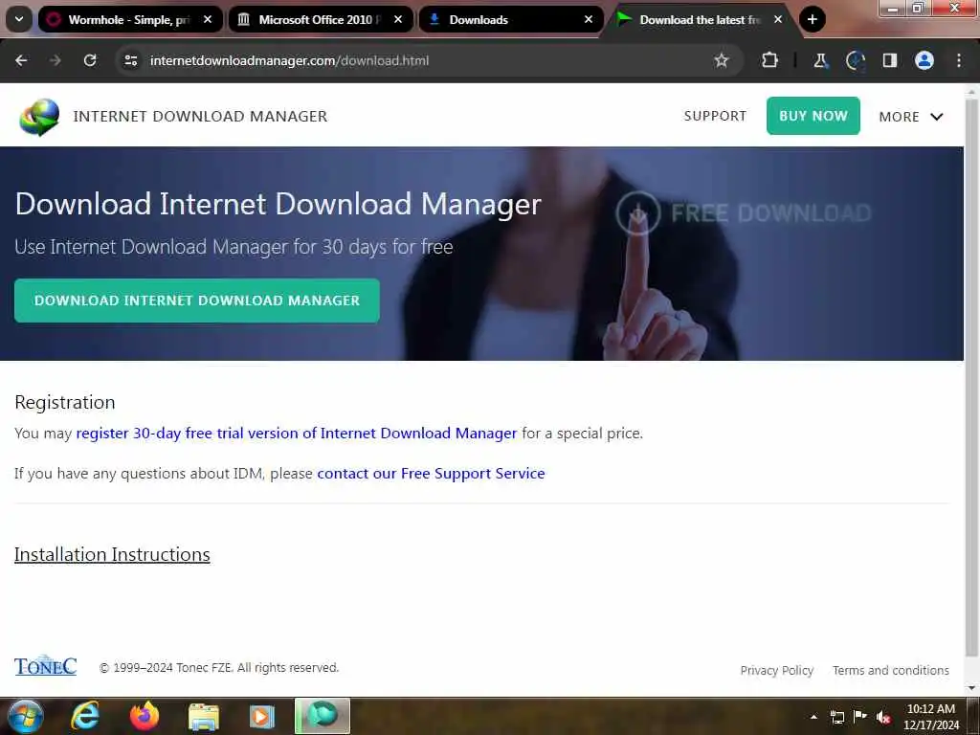Image resolution: width=980 pixels, height=735 pixels.
Task: Click the BUY NOW button
Action: pyautogui.click(x=813, y=116)
